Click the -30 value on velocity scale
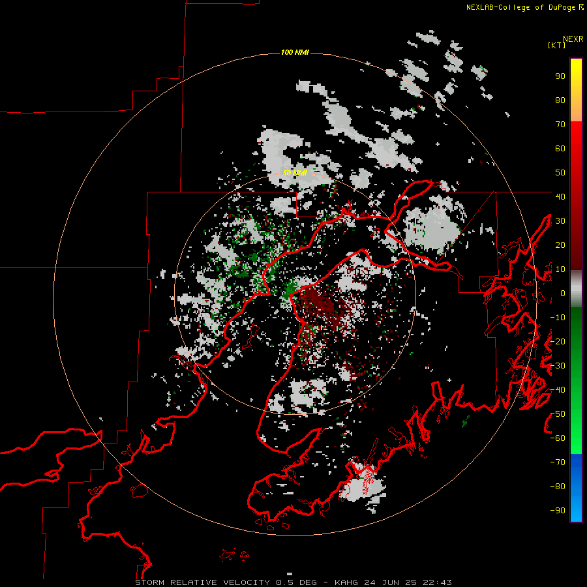The height and width of the screenshot is (587, 587). pos(558,366)
